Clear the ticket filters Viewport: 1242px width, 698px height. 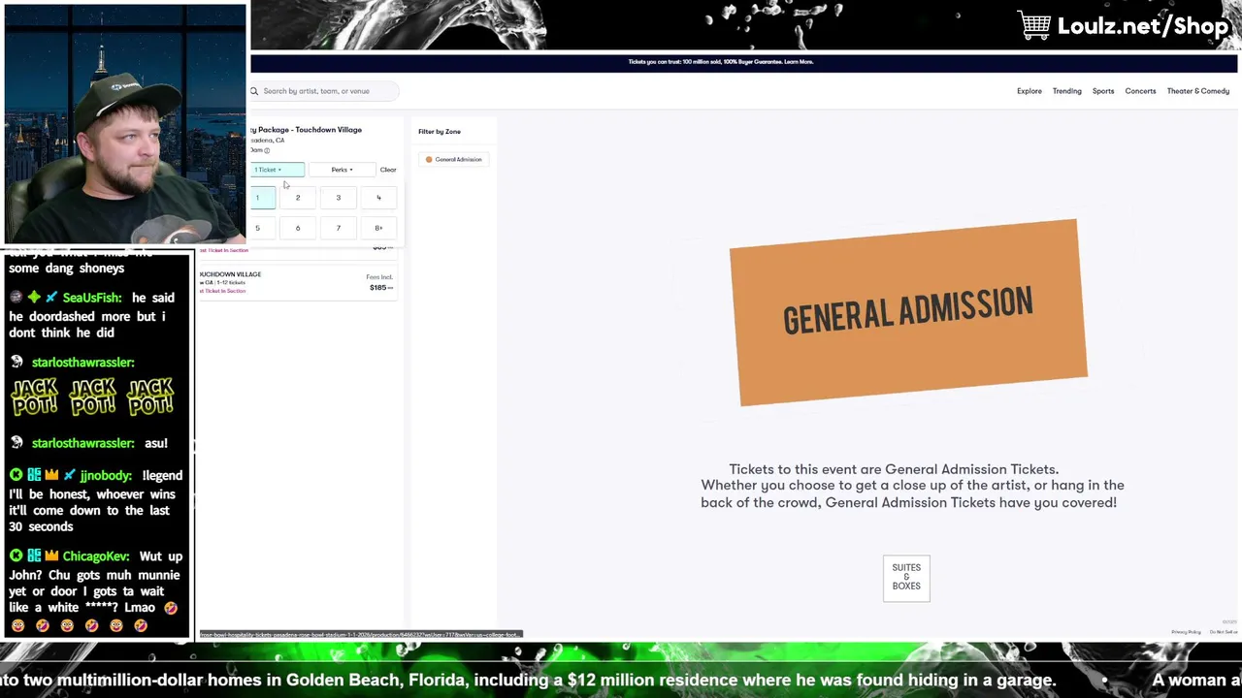(x=388, y=170)
